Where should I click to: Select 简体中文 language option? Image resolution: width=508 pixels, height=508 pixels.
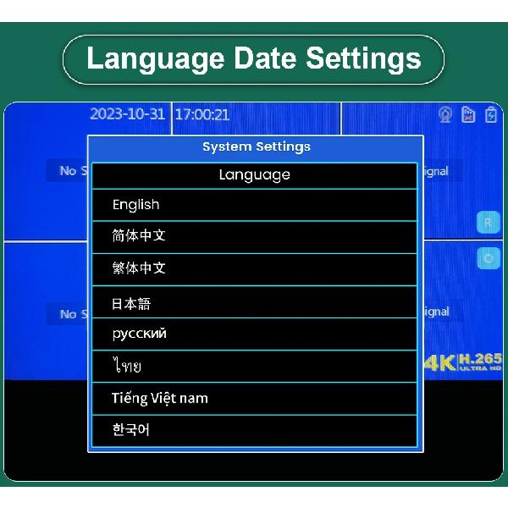[254, 237]
